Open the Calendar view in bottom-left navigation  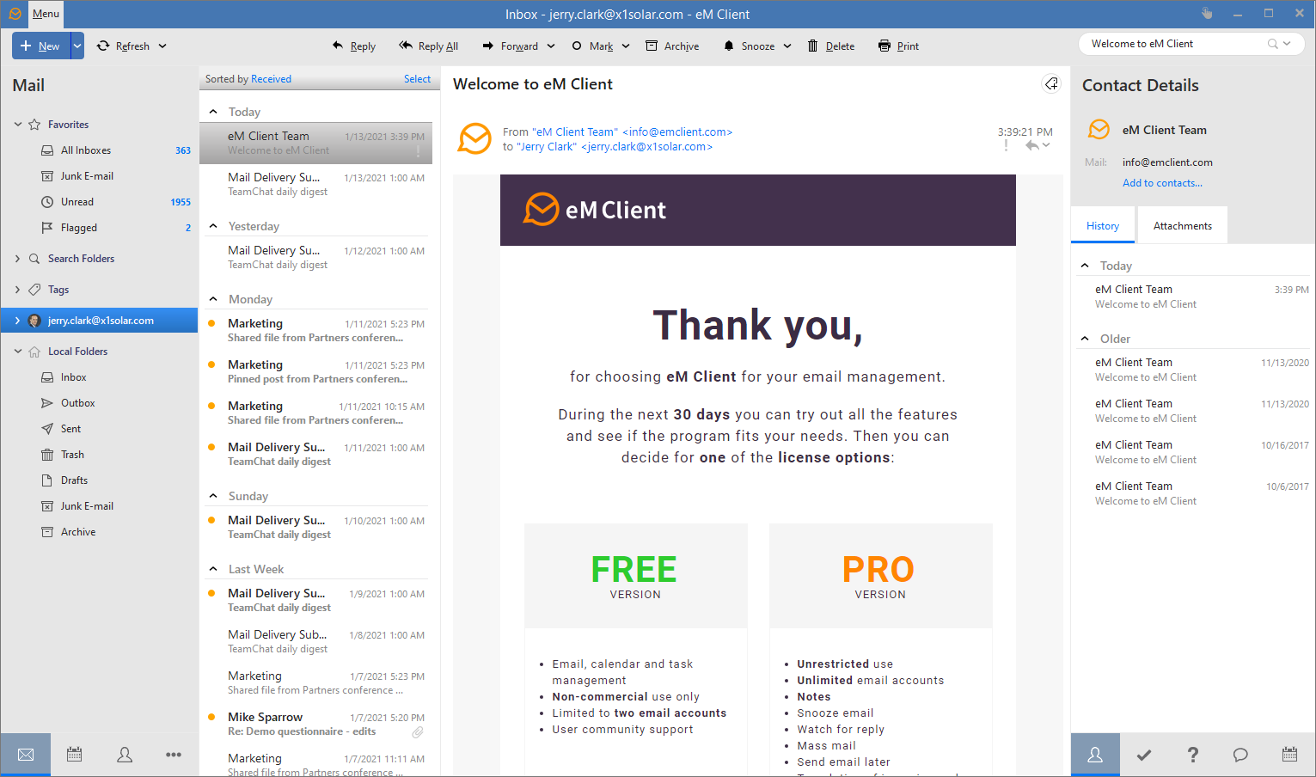[x=75, y=755]
